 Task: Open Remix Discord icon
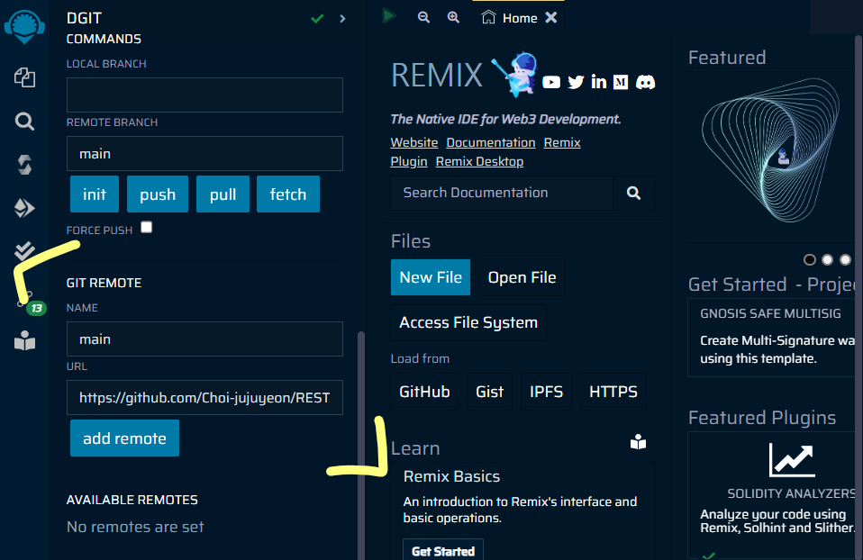(x=646, y=83)
